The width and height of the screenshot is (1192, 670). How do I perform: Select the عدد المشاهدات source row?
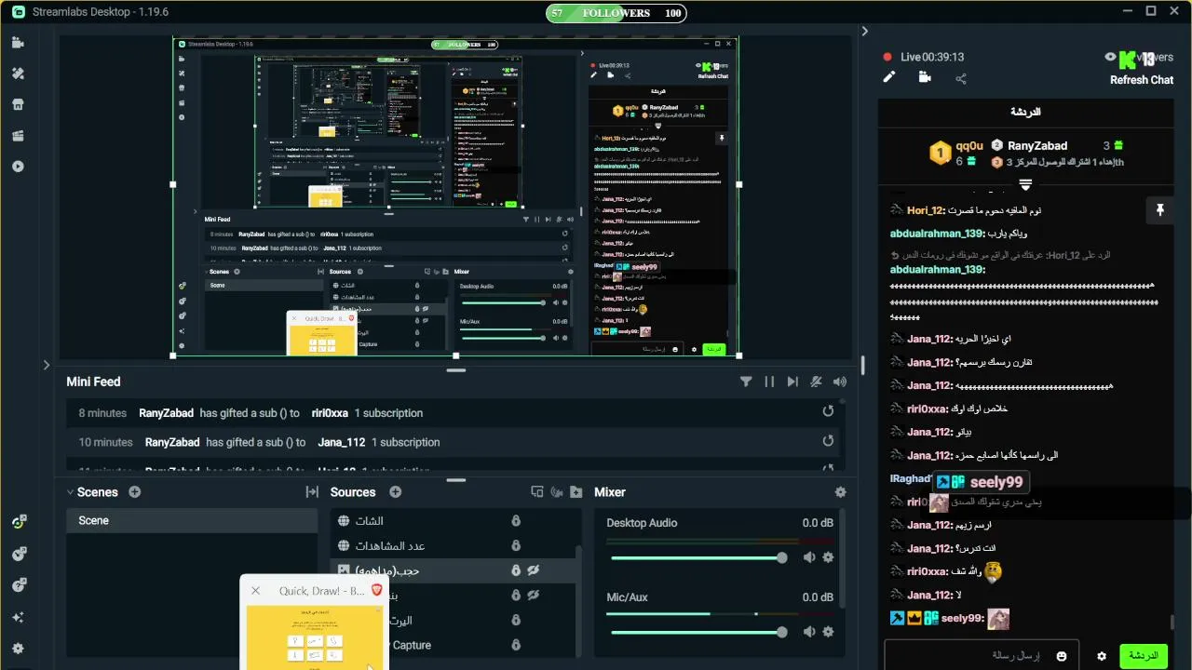pyautogui.click(x=454, y=545)
